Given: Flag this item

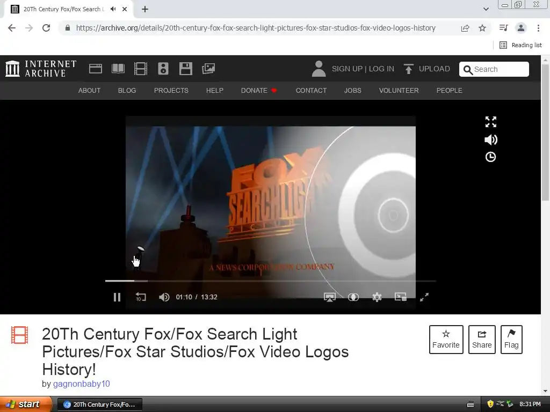Looking at the screenshot, I should point(511,340).
